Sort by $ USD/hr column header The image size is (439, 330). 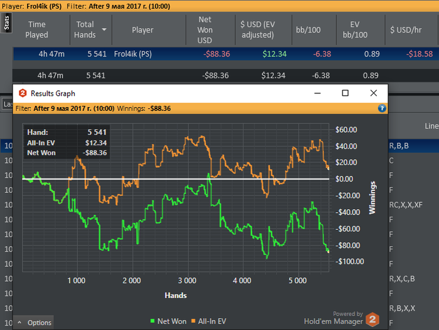coord(406,29)
